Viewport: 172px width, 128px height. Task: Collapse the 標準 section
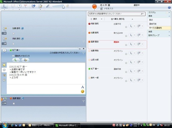(x=169, y=16)
